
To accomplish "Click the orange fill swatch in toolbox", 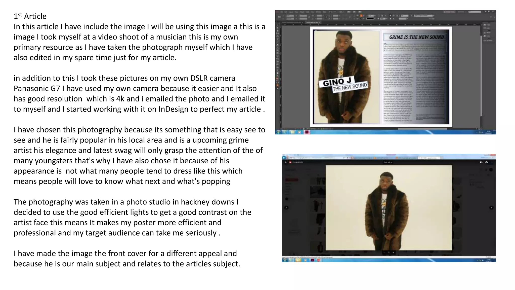I will 278,85.
